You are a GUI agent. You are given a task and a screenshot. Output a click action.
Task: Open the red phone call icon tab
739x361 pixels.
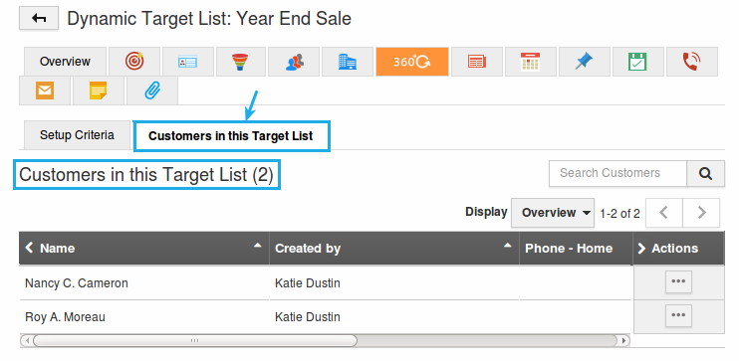(692, 62)
